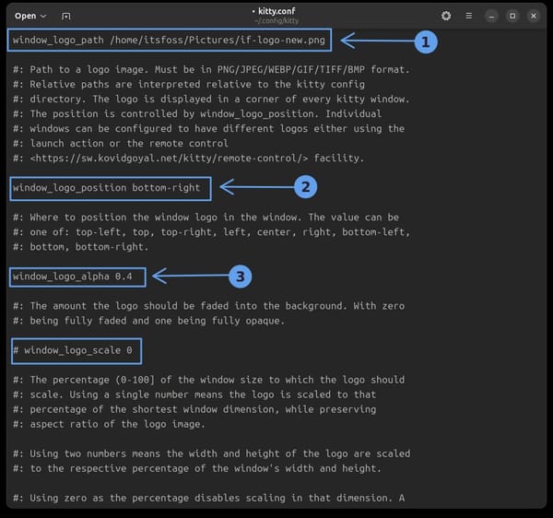Image resolution: width=553 pixels, height=518 pixels.
Task: Click line 'launch action or the remote control'
Action: tap(121, 143)
